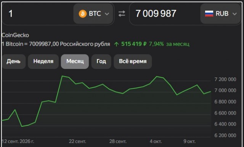Switch chart to Неделя period
Viewport: 244px width, 147px height.
pos(43,61)
